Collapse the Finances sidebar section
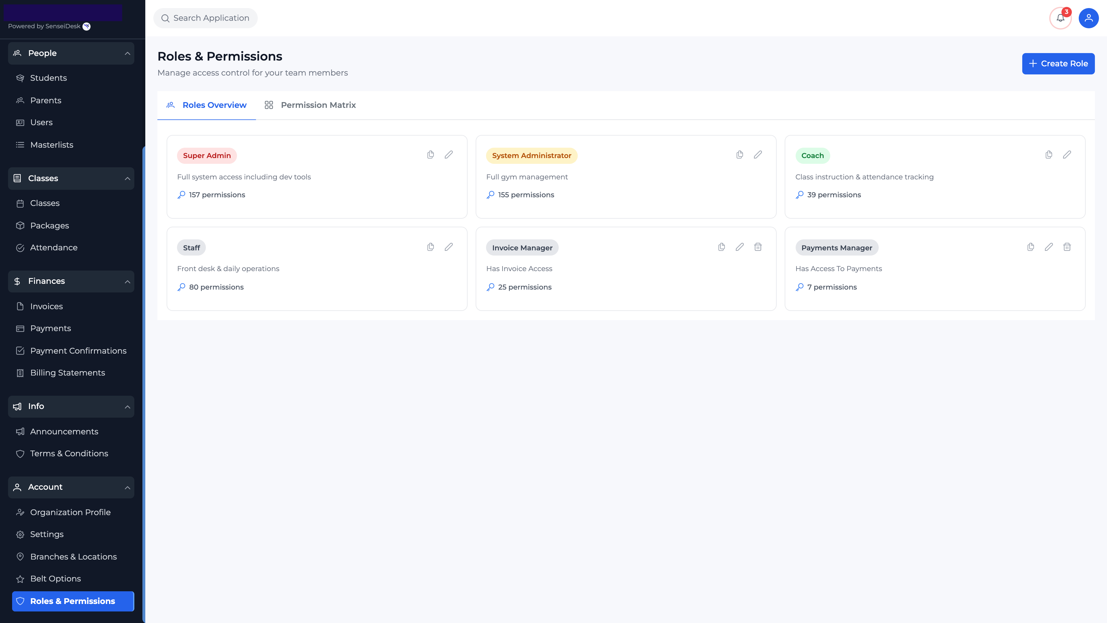Screen dimensions: 1107x623 pos(127,282)
